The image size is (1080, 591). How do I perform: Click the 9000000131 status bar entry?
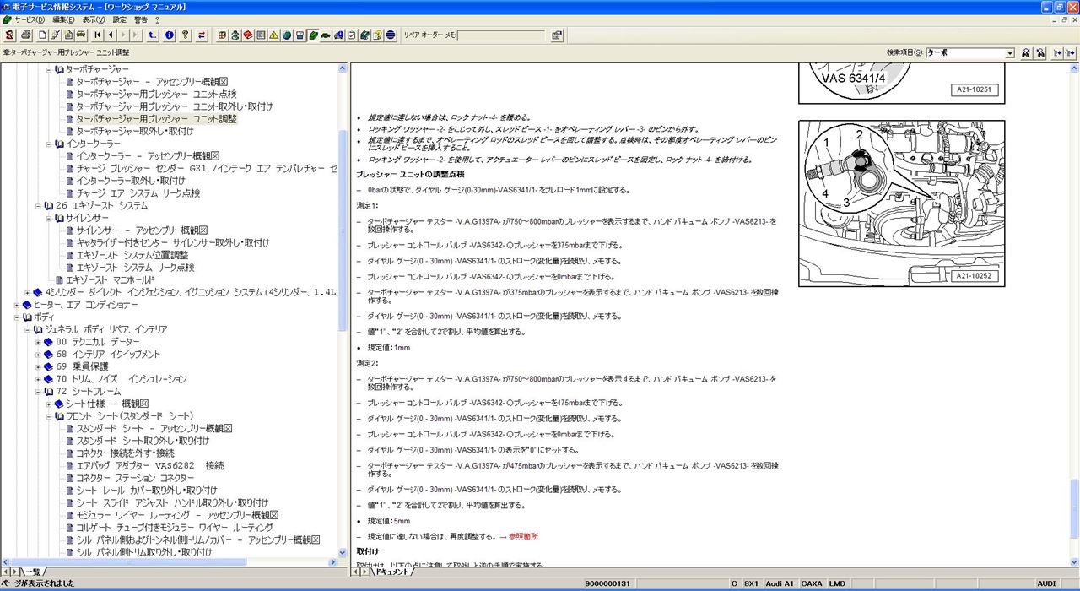[x=607, y=583]
